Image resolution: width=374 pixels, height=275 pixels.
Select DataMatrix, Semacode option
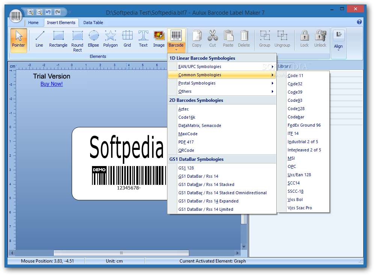click(x=222, y=125)
